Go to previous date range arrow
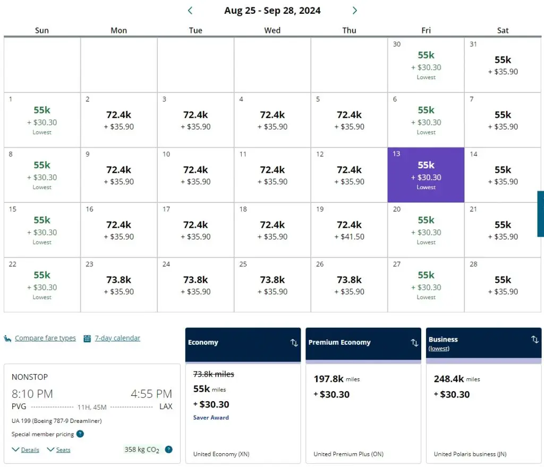Screen dimensions: 544x467 point(190,11)
